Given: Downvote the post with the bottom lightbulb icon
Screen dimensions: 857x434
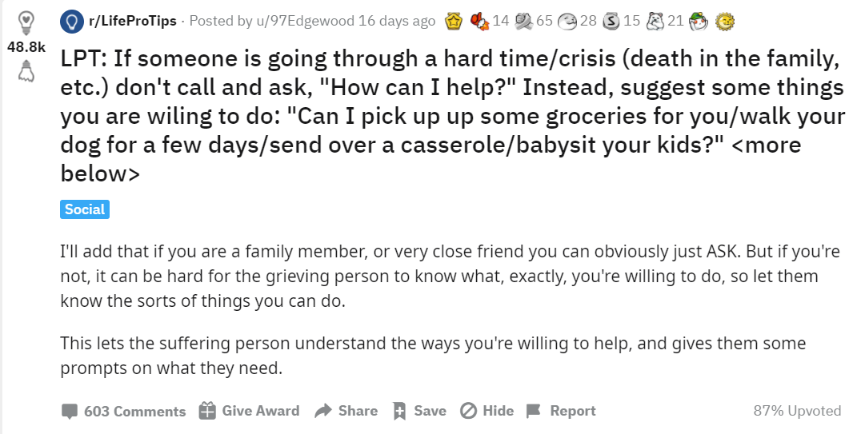Looking at the screenshot, I should (x=26, y=71).
